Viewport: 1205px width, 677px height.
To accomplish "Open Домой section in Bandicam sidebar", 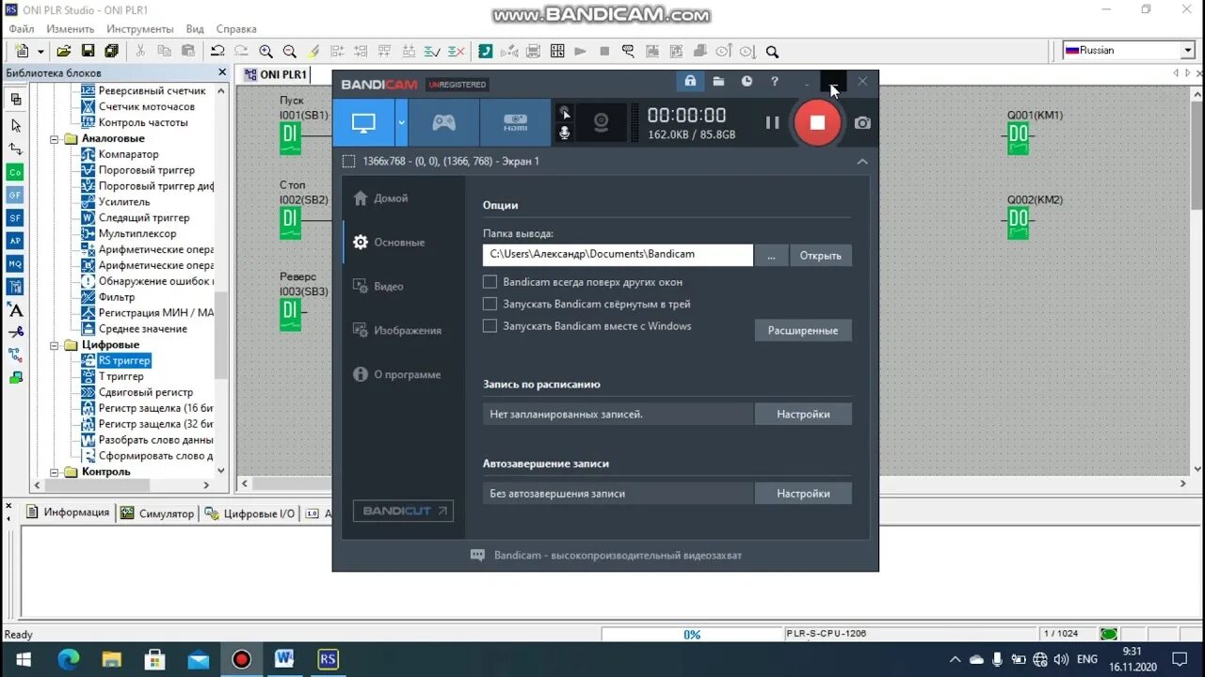I will pyautogui.click(x=391, y=198).
